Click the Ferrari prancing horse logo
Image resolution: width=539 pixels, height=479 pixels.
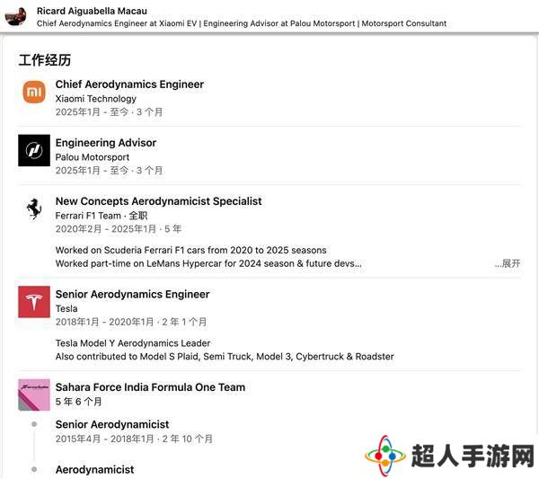[x=34, y=208]
